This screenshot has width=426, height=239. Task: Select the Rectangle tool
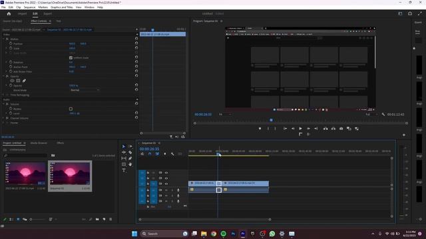click(x=124, y=165)
